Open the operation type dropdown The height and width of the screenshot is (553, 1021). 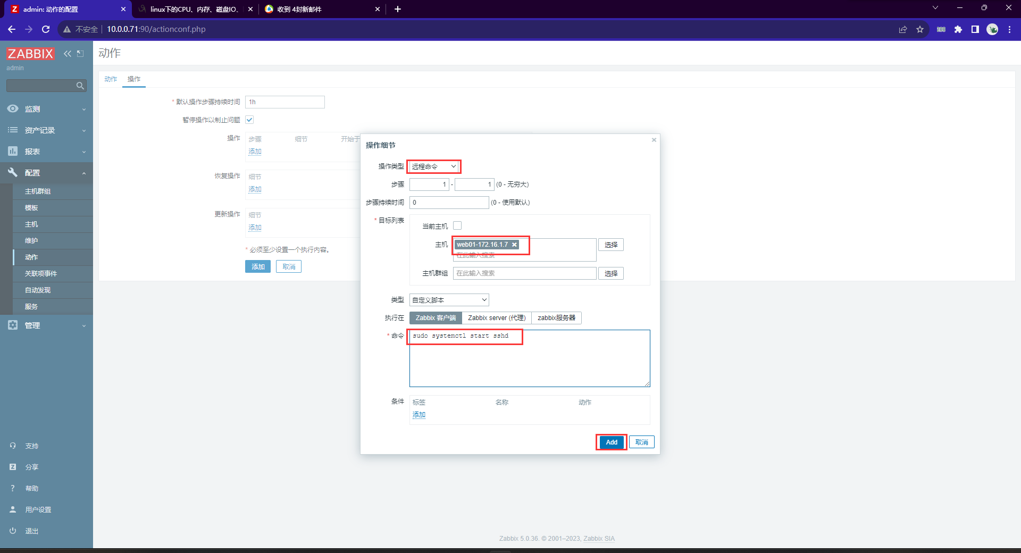[x=433, y=166]
